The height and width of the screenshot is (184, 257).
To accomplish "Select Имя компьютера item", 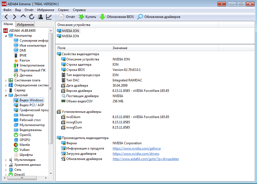I will click(30, 46).
